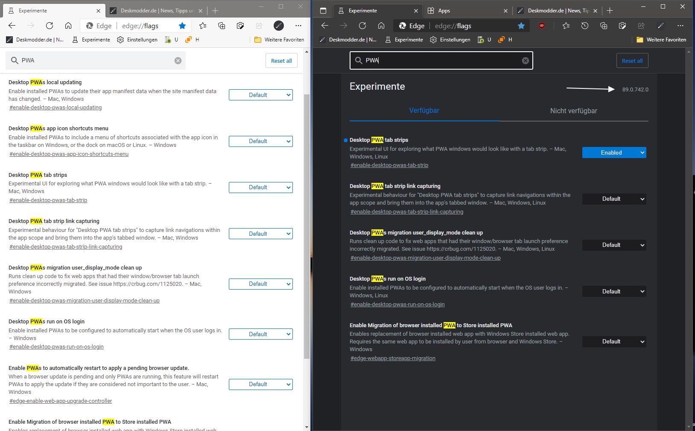This screenshot has height=431, width=695.
Task: Open home page in right dark window
Action: [381, 26]
